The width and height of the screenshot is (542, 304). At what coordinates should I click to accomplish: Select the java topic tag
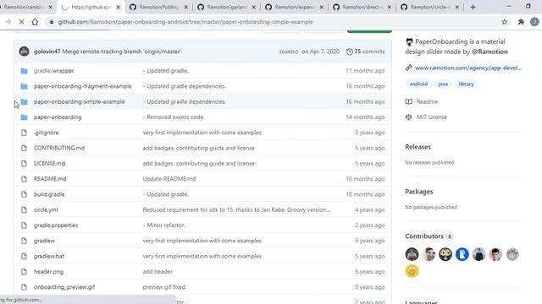443,84
